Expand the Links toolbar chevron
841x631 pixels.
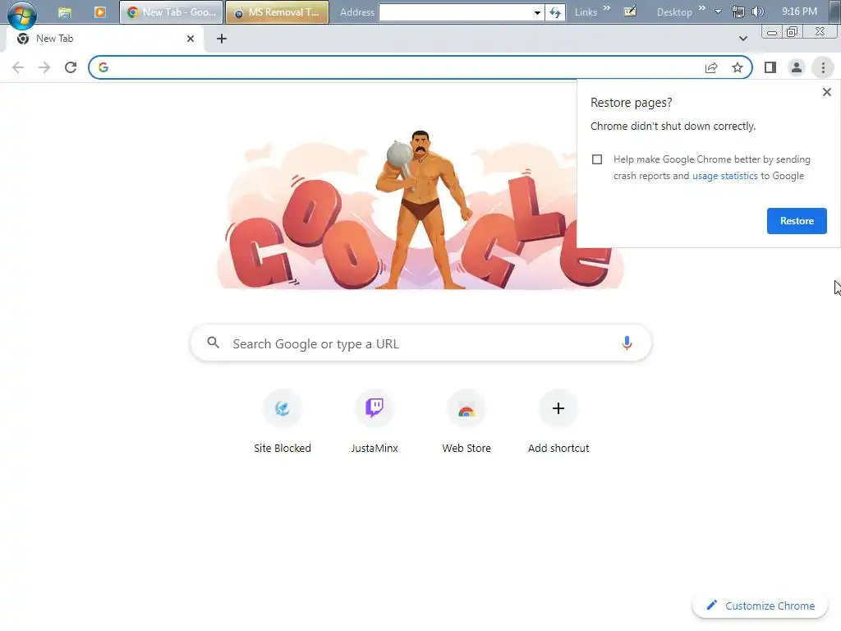(x=607, y=8)
